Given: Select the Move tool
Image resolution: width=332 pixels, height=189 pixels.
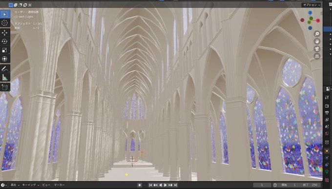Looking at the screenshot, I should pos(5,33).
